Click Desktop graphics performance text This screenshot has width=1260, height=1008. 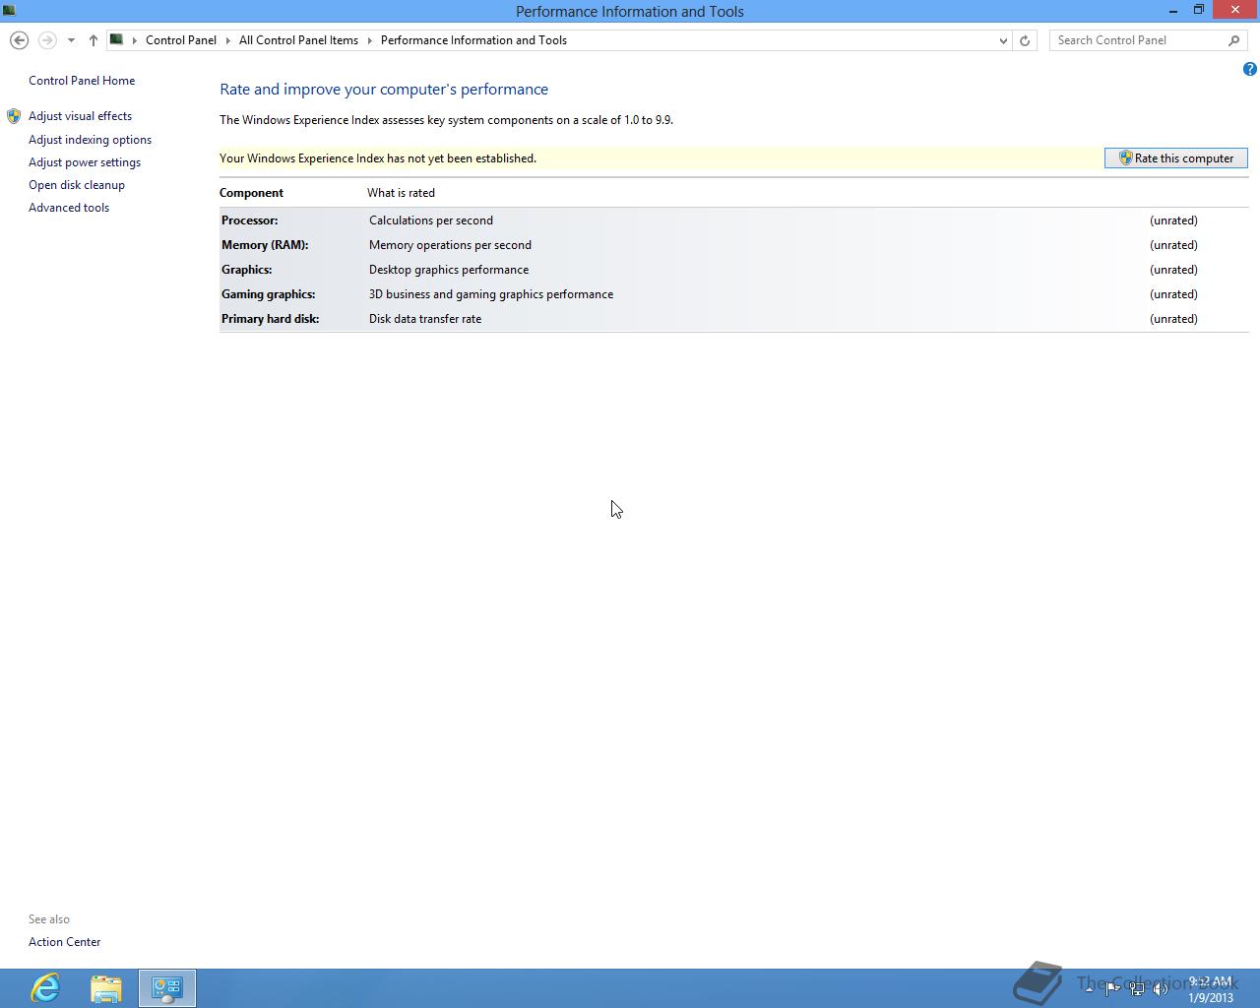pyautogui.click(x=449, y=270)
